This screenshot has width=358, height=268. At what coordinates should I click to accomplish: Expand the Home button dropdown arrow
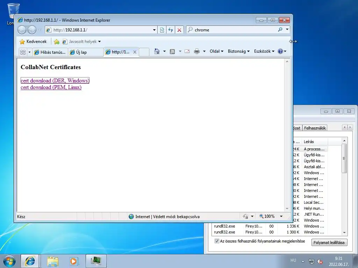[164, 51]
